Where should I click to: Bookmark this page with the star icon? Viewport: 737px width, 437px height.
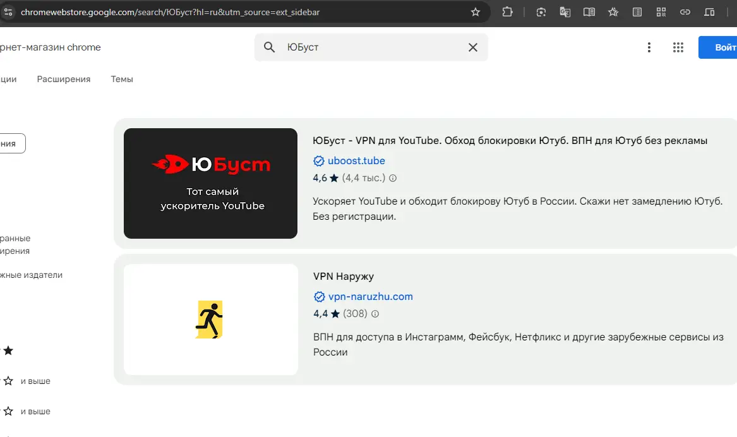(475, 12)
